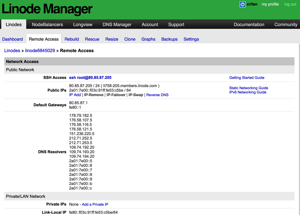Open the Rescue subtab
The image size is (300, 215).
click(92, 39)
